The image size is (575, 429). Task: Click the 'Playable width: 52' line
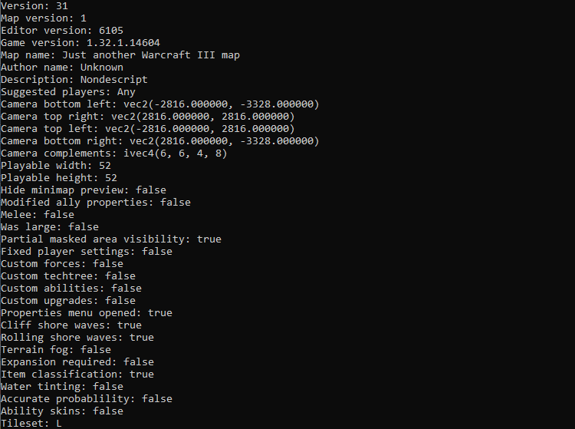pos(56,166)
